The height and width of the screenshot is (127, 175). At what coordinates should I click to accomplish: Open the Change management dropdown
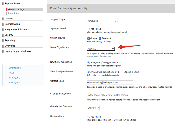point(119,95)
